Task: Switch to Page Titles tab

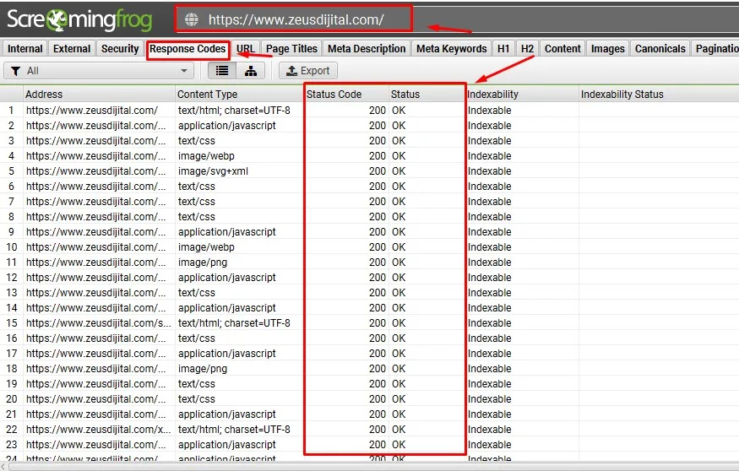Action: click(291, 48)
